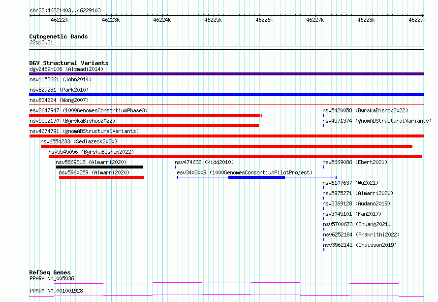This screenshot has height=302, width=438.
Task: Click the nsv829281 (Park2010) label
Action: pyautogui.click(x=59, y=90)
